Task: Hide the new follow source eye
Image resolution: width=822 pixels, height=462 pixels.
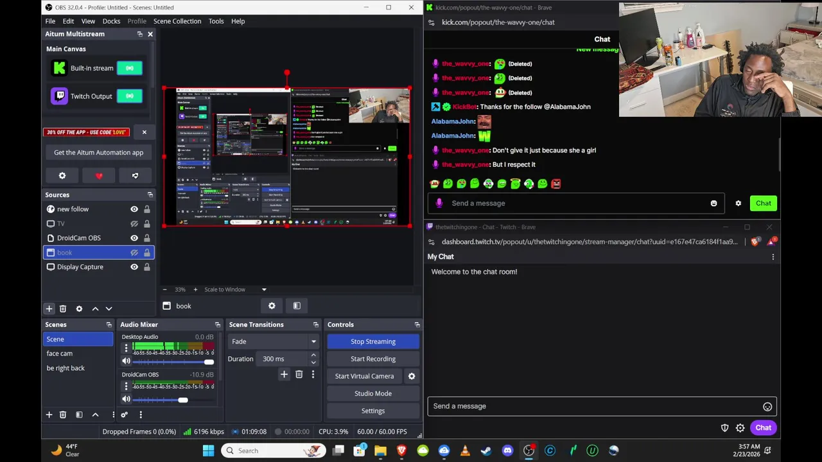Action: pos(134,209)
